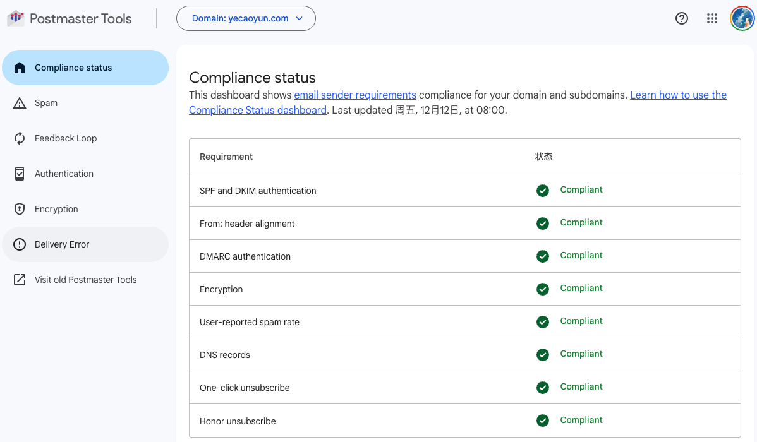Image resolution: width=757 pixels, height=442 pixels.
Task: Follow the Compliance Status dashboard help link
Action: (x=257, y=110)
